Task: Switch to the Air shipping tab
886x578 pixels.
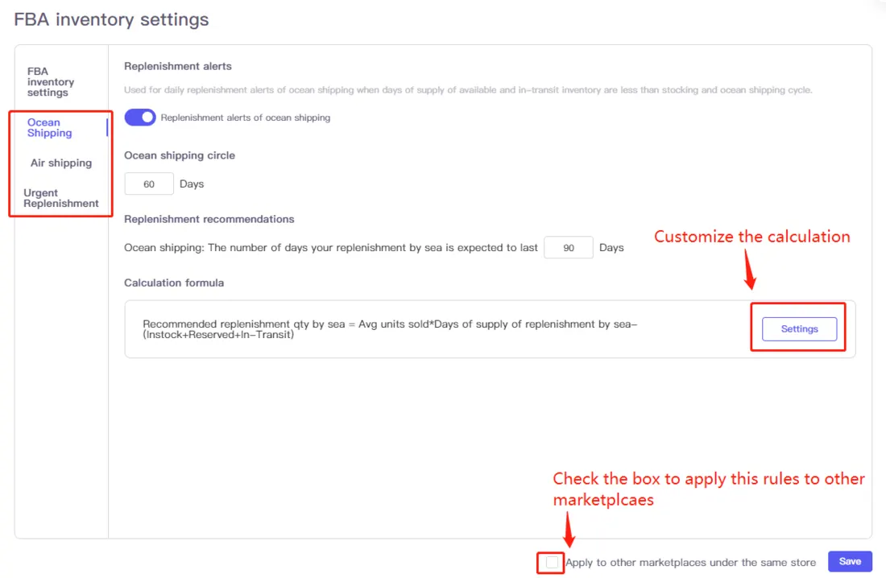Action: [x=60, y=163]
